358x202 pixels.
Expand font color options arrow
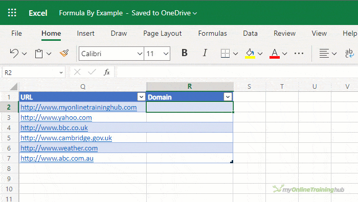284,54
